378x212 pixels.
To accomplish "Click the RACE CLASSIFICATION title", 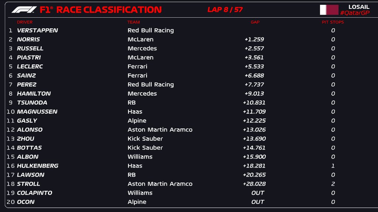I will coord(109,10).
